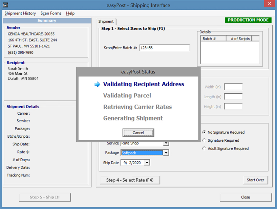The height and width of the screenshot is (209, 277).
Task: Open the Help menu
Action: pyautogui.click(x=70, y=13)
